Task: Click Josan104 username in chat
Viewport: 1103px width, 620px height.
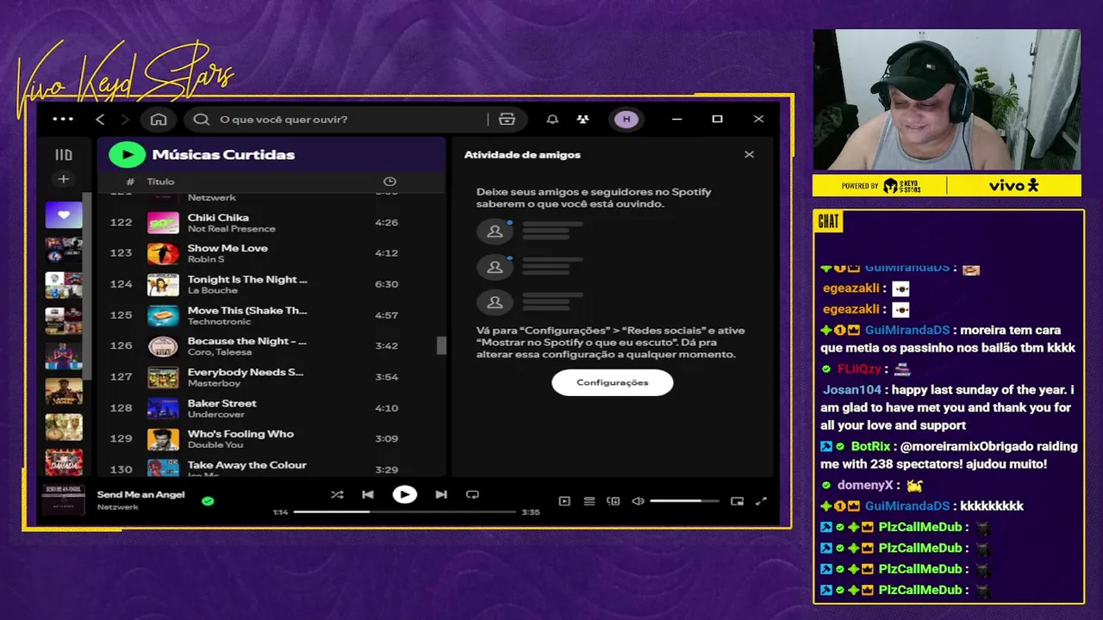Action: [x=853, y=390]
